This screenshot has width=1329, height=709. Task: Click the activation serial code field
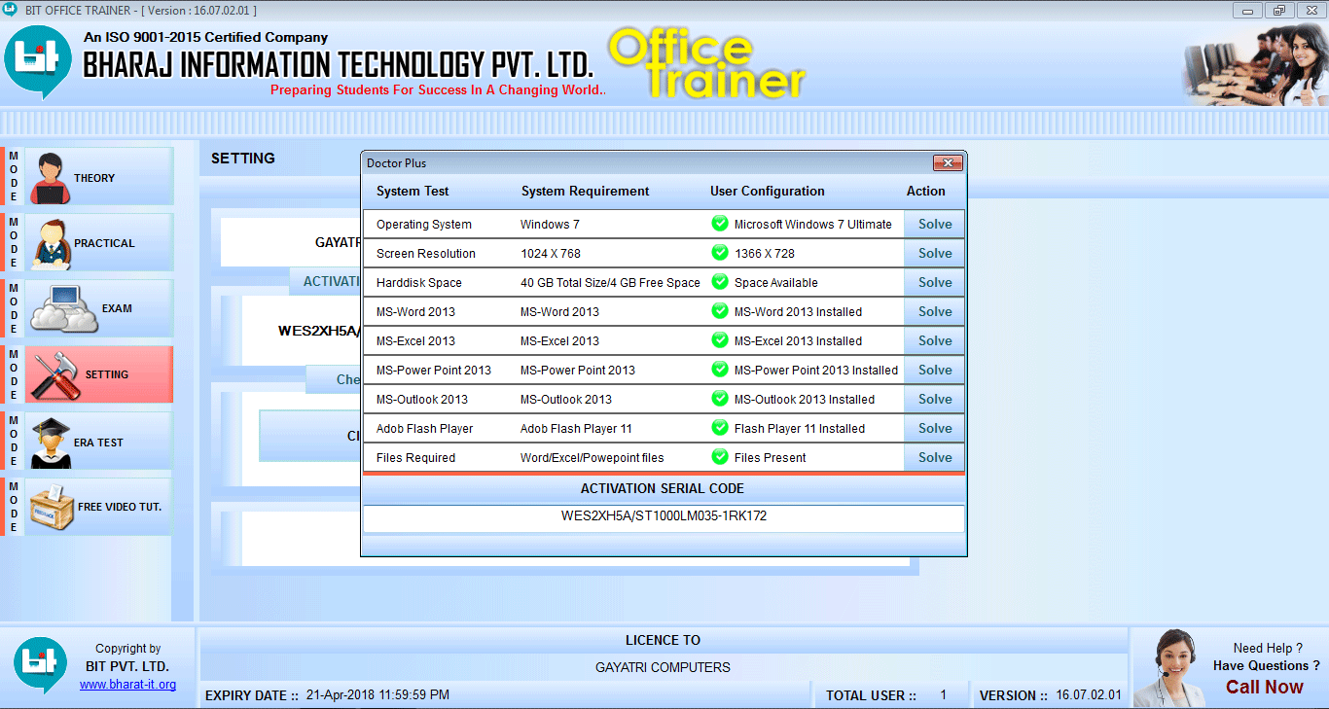click(664, 517)
